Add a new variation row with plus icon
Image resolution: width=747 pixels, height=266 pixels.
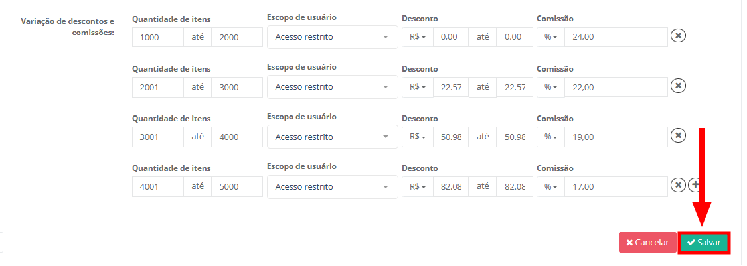pyautogui.click(x=695, y=185)
